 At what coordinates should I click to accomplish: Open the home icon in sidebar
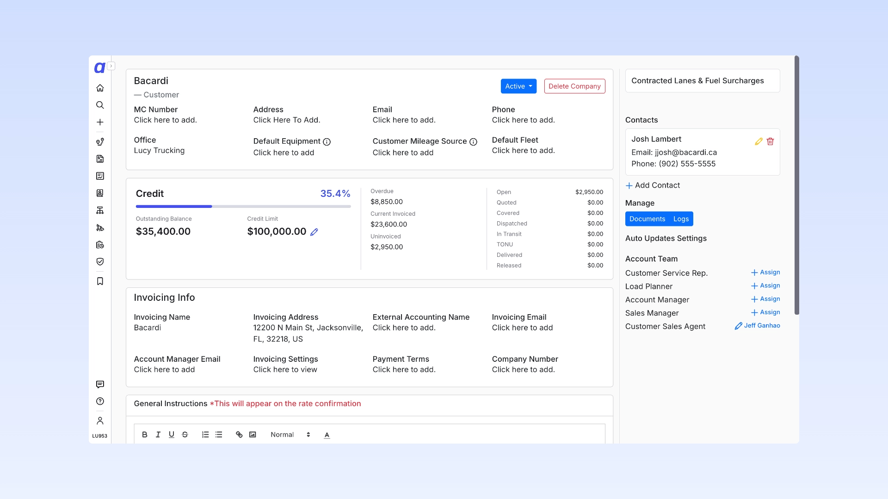tap(100, 88)
